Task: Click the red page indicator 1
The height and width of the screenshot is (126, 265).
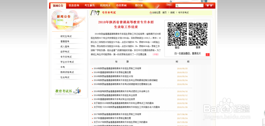Action: 207,55
